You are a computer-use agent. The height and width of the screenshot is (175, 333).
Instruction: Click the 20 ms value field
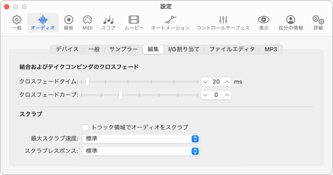click(217, 81)
